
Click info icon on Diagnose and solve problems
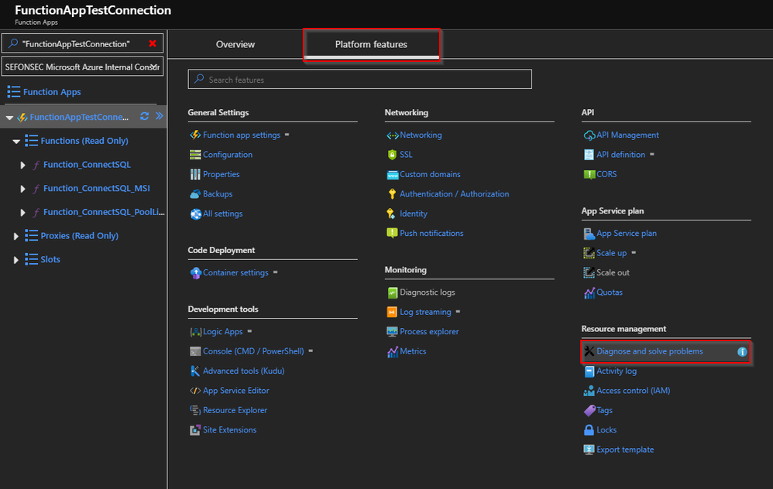[741, 352]
